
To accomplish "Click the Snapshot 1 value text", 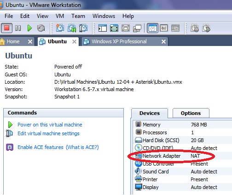I will (x=67, y=97).
